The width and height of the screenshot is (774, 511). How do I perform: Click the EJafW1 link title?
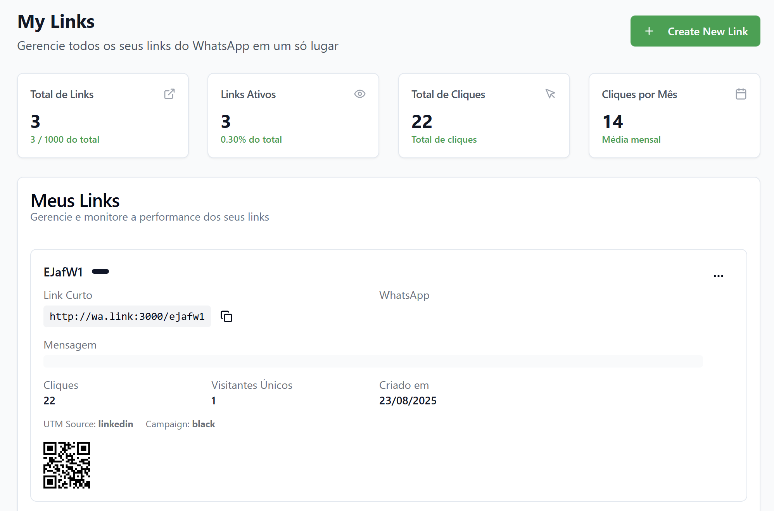tap(63, 272)
